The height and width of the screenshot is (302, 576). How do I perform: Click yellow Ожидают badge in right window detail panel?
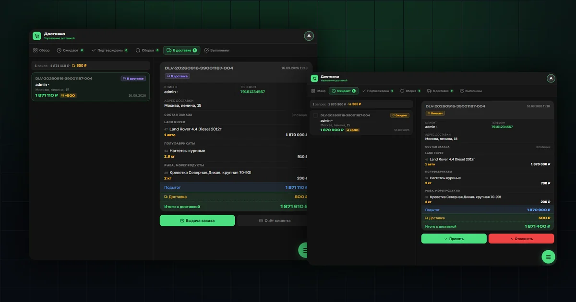click(x=435, y=114)
